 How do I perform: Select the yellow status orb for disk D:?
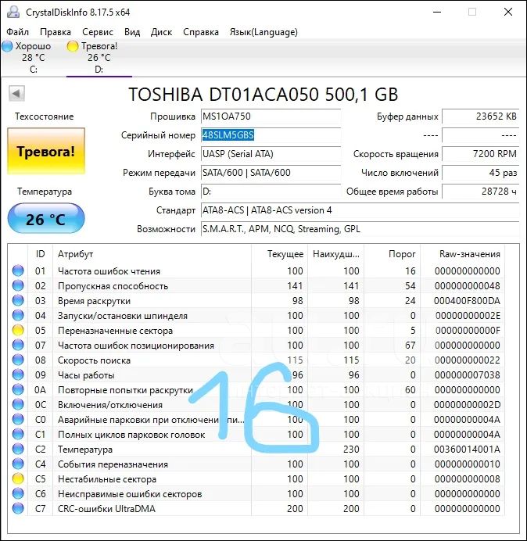(x=73, y=46)
